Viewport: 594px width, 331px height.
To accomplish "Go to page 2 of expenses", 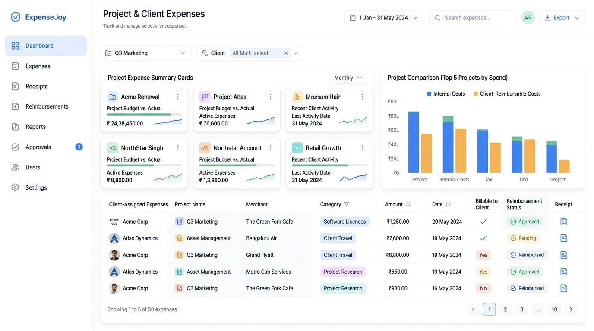I will (506, 309).
